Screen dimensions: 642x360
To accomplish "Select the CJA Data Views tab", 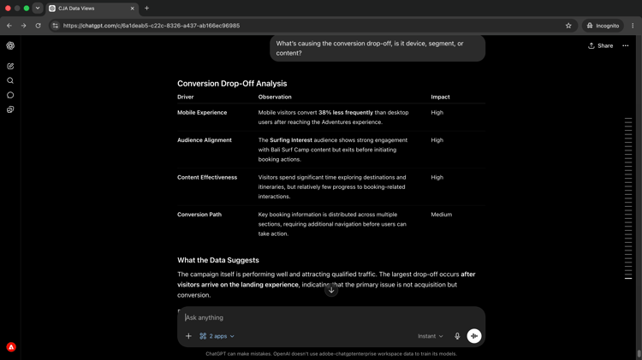I will click(92, 9).
